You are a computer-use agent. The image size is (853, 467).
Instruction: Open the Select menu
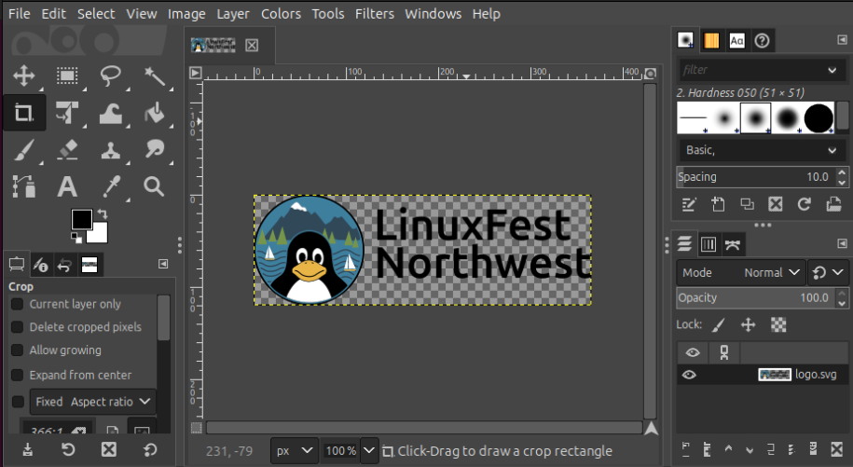[x=96, y=14]
